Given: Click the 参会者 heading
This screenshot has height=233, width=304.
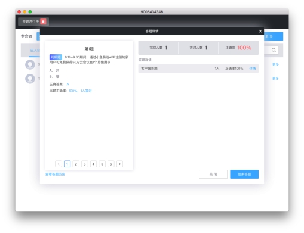Looking at the screenshot, I should pyautogui.click(x=26, y=36).
